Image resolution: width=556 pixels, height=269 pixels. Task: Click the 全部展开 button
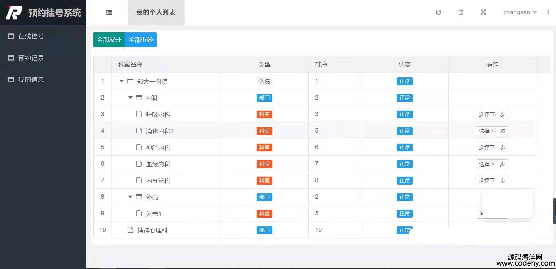click(109, 40)
